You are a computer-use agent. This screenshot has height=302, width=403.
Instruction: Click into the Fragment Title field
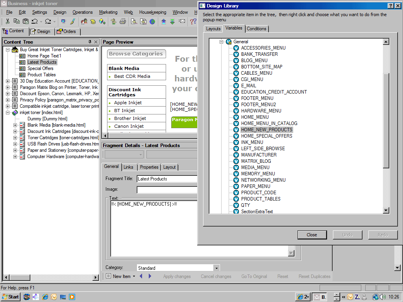coord(167,179)
